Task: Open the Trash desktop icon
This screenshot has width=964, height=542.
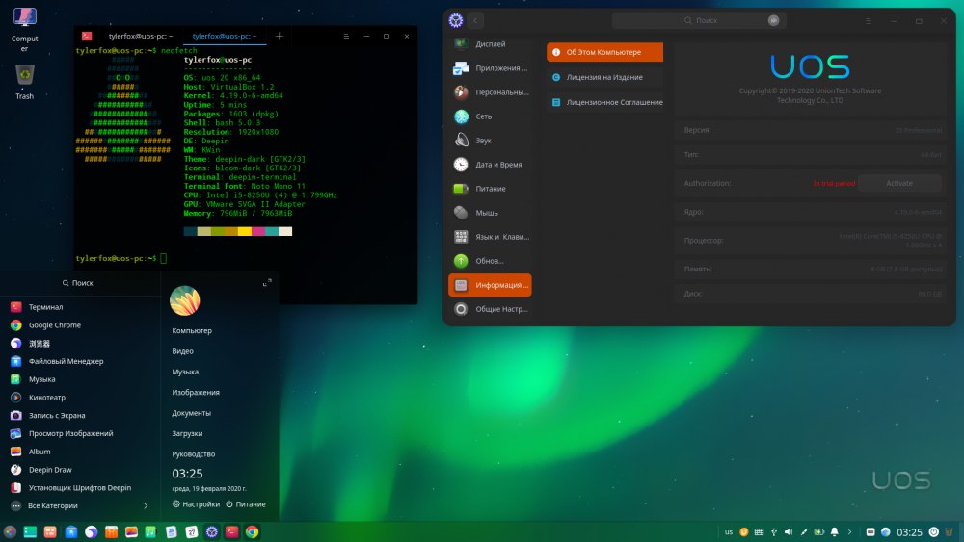Action: point(25,82)
